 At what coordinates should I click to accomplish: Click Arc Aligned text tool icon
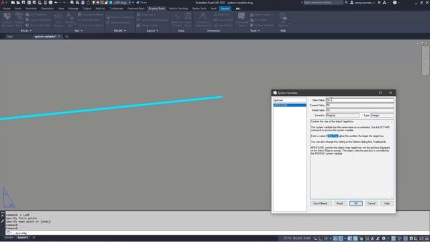click(x=58, y=19)
